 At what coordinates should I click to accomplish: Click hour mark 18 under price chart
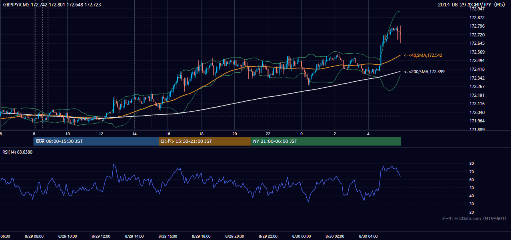coord(201,134)
